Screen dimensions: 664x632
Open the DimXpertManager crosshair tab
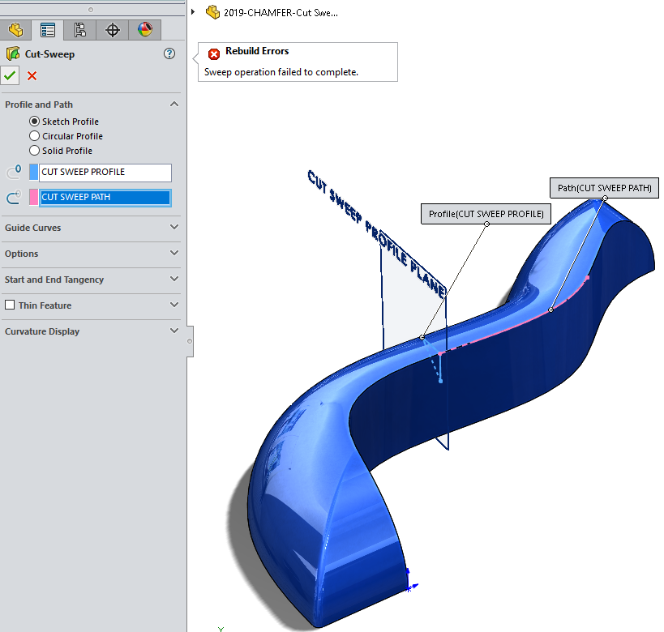pos(112,30)
